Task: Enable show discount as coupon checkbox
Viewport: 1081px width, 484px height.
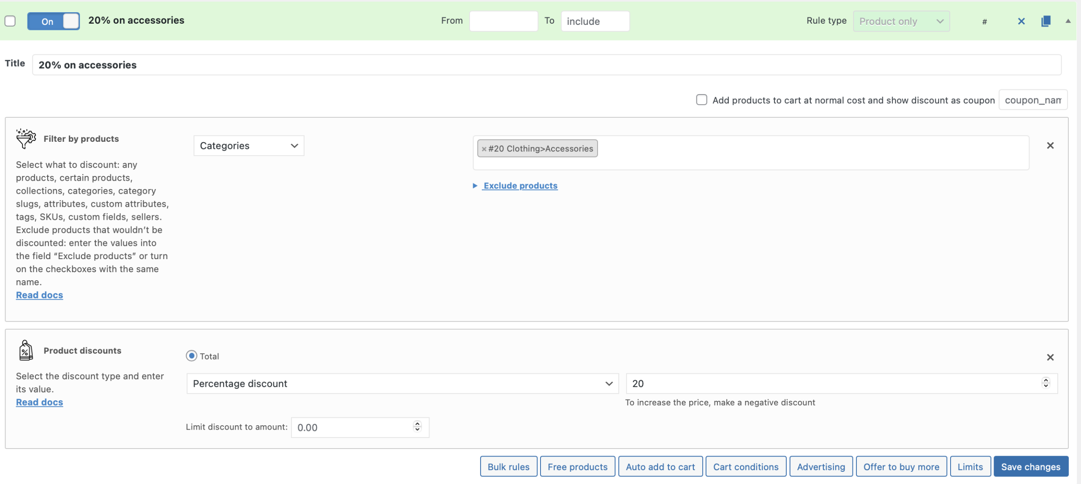Action: point(701,100)
